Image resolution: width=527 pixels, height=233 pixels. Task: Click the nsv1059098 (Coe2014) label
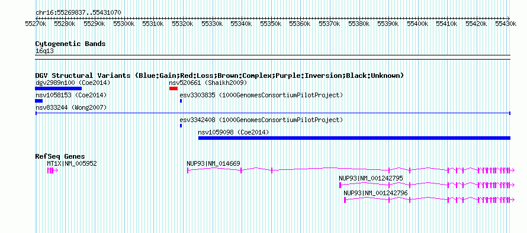[233, 132]
